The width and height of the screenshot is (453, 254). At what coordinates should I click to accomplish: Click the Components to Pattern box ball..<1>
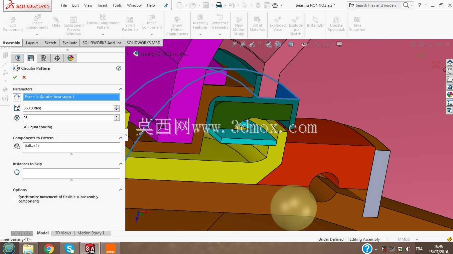coord(71,148)
